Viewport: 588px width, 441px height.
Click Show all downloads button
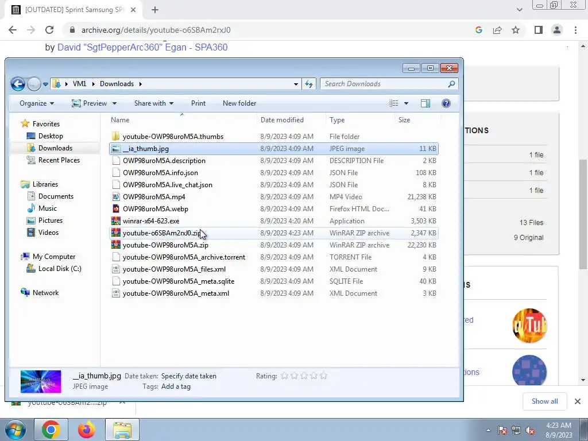[x=544, y=401]
